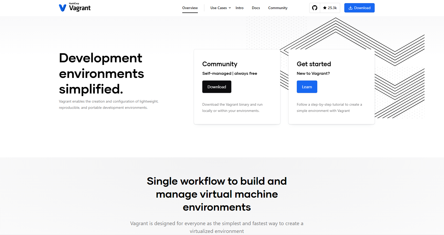Click the 25.3k GitHub stars count
The height and width of the screenshot is (235, 444).
330,8
